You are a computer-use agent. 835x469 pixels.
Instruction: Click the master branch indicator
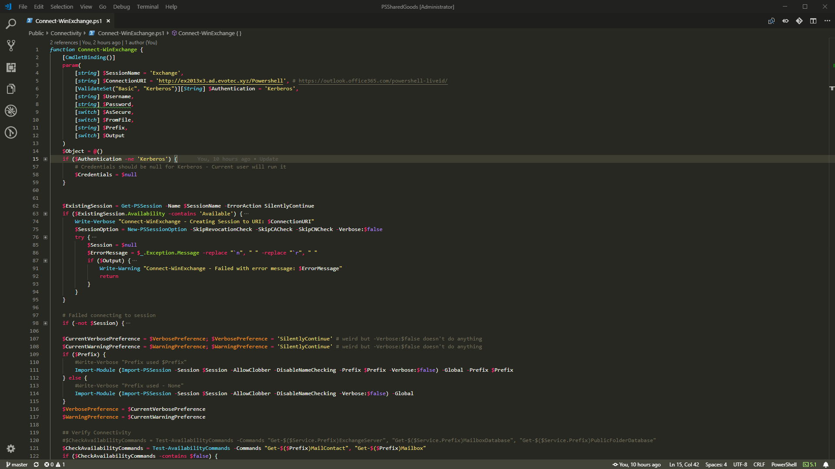pos(17,464)
